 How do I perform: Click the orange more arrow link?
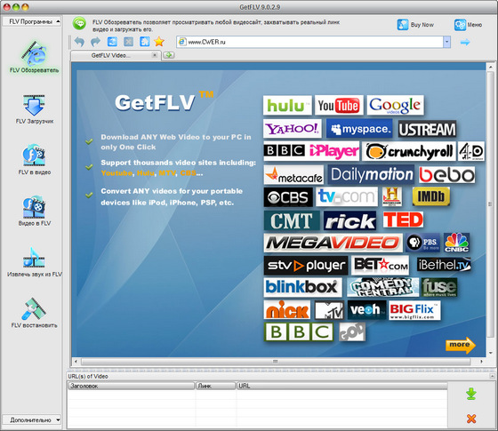[461, 345]
